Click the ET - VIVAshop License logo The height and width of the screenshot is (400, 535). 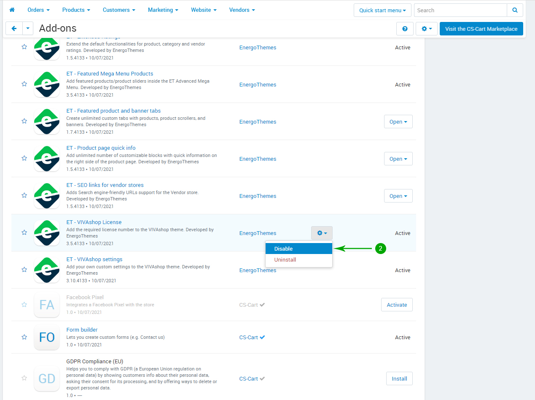tap(47, 233)
